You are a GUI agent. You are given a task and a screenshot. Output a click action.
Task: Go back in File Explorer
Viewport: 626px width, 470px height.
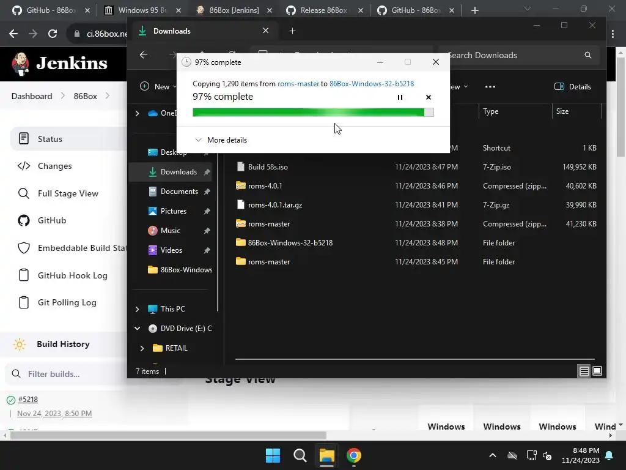click(143, 55)
